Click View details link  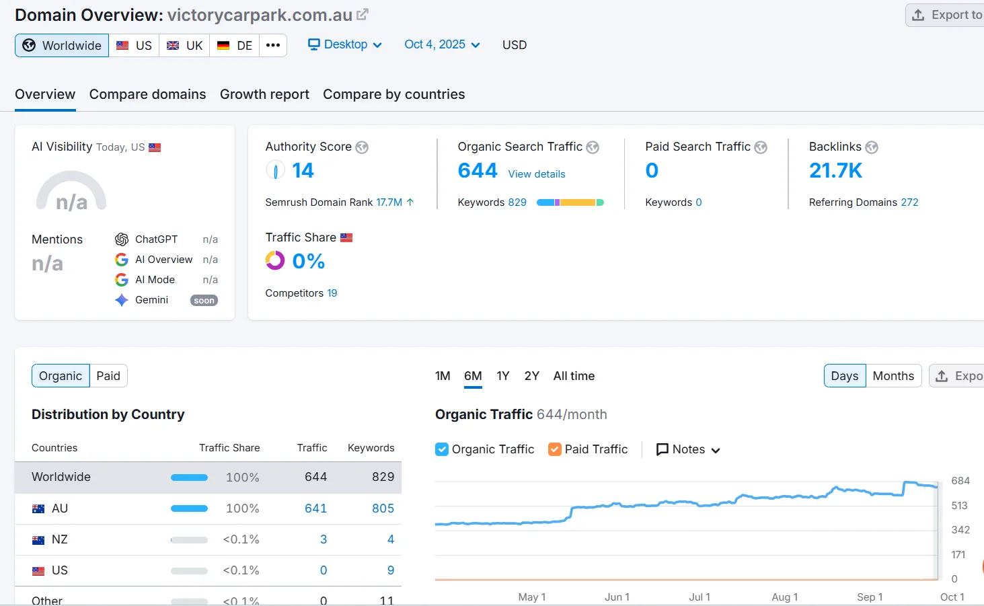pyautogui.click(x=537, y=174)
